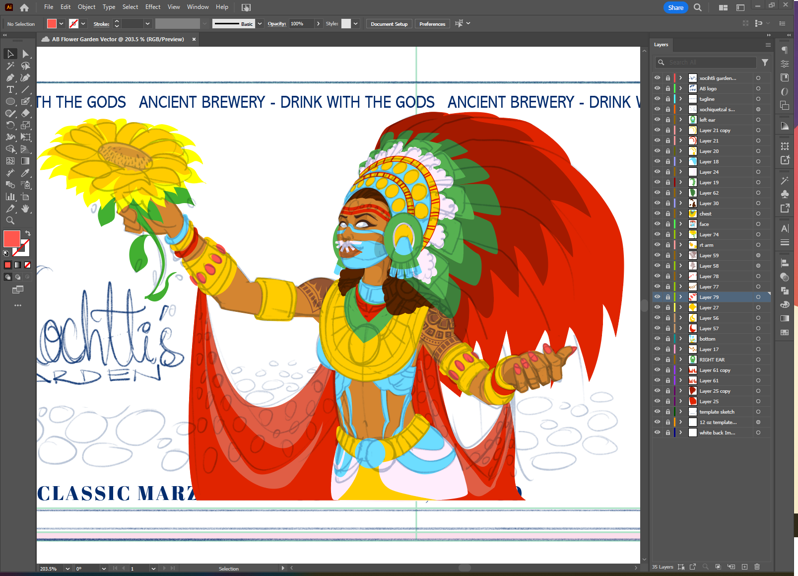Open Edit Toolbar three dots
This screenshot has width=798, height=576.
[x=18, y=305]
